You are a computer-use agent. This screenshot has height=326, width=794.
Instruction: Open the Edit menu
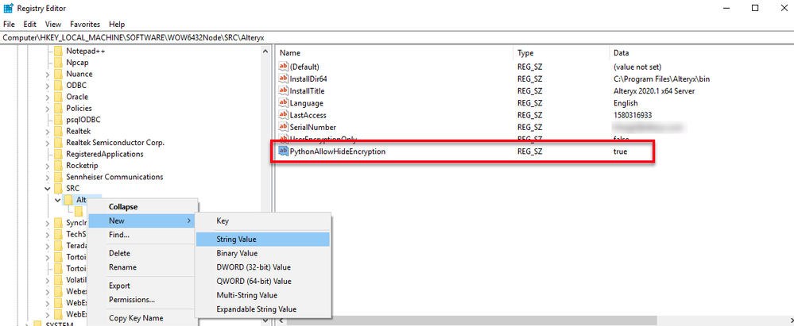click(x=30, y=24)
